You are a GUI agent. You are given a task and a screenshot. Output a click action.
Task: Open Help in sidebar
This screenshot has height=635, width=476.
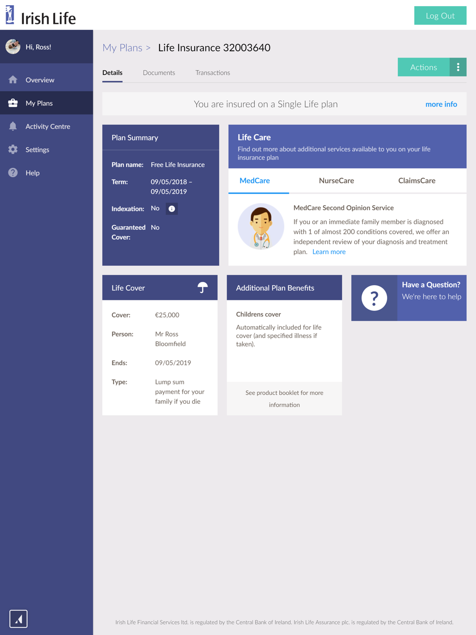click(x=46, y=173)
